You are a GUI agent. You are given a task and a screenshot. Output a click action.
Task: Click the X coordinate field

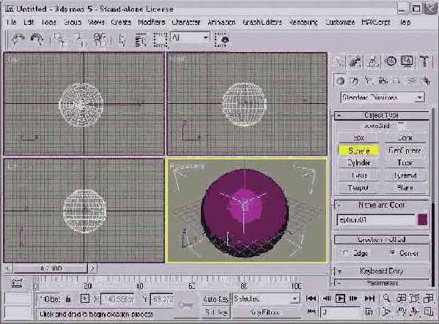(x=117, y=299)
